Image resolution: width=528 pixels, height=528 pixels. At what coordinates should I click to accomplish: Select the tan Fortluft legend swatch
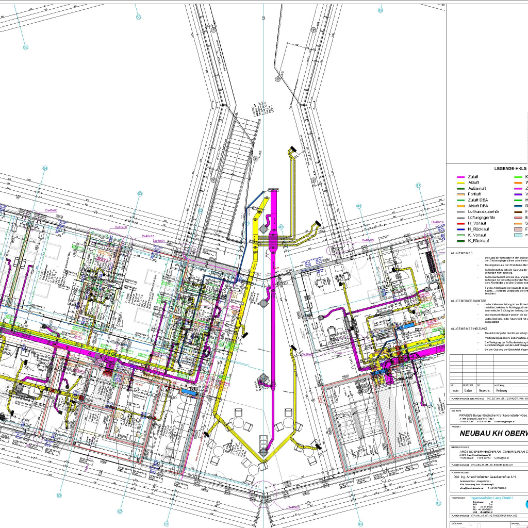pyautogui.click(x=460, y=194)
